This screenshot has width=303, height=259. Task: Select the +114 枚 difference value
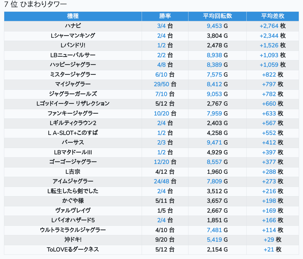coord(273,230)
